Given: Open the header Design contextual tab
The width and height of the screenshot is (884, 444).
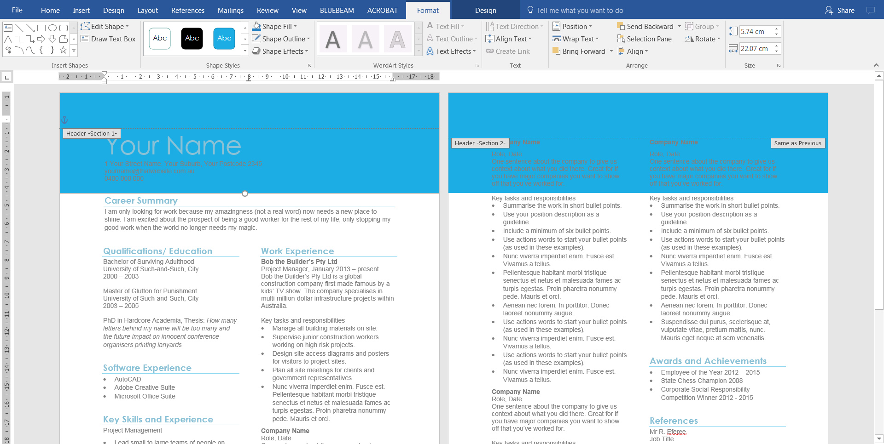Looking at the screenshot, I should 485,10.
